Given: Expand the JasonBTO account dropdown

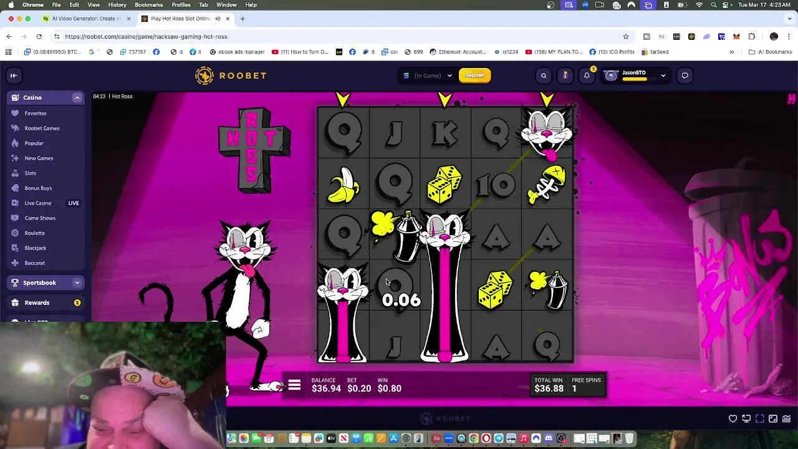Looking at the screenshot, I should tap(663, 75).
